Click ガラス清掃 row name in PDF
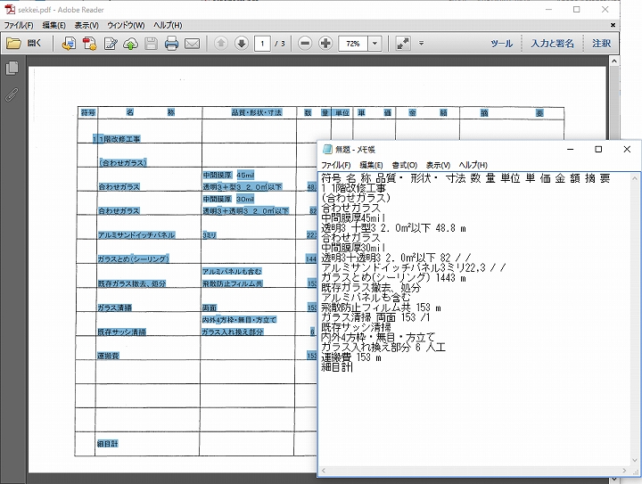This screenshot has width=642, height=484. click(x=114, y=308)
